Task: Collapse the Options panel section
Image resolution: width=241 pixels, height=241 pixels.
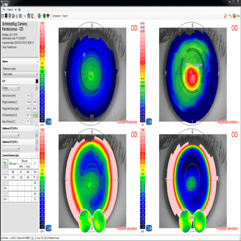Action: pyautogui.click(x=37, y=62)
